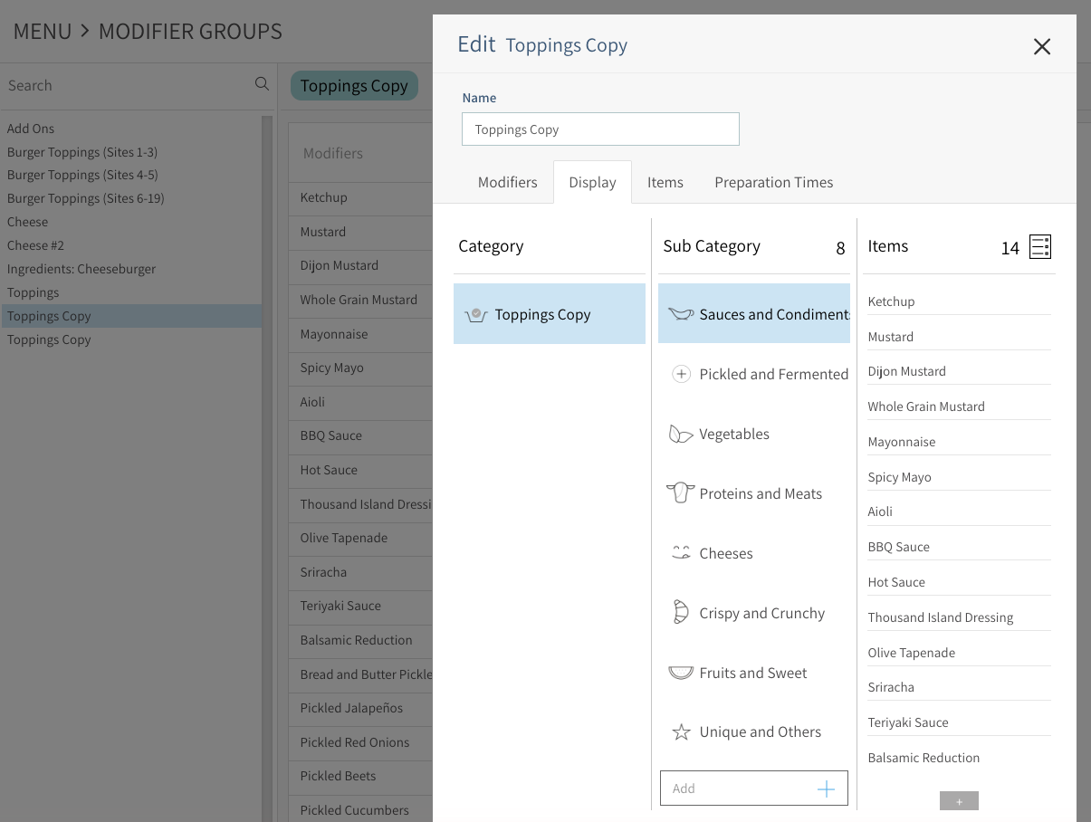
Task: Click the search magnifier icon
Action: [262, 84]
